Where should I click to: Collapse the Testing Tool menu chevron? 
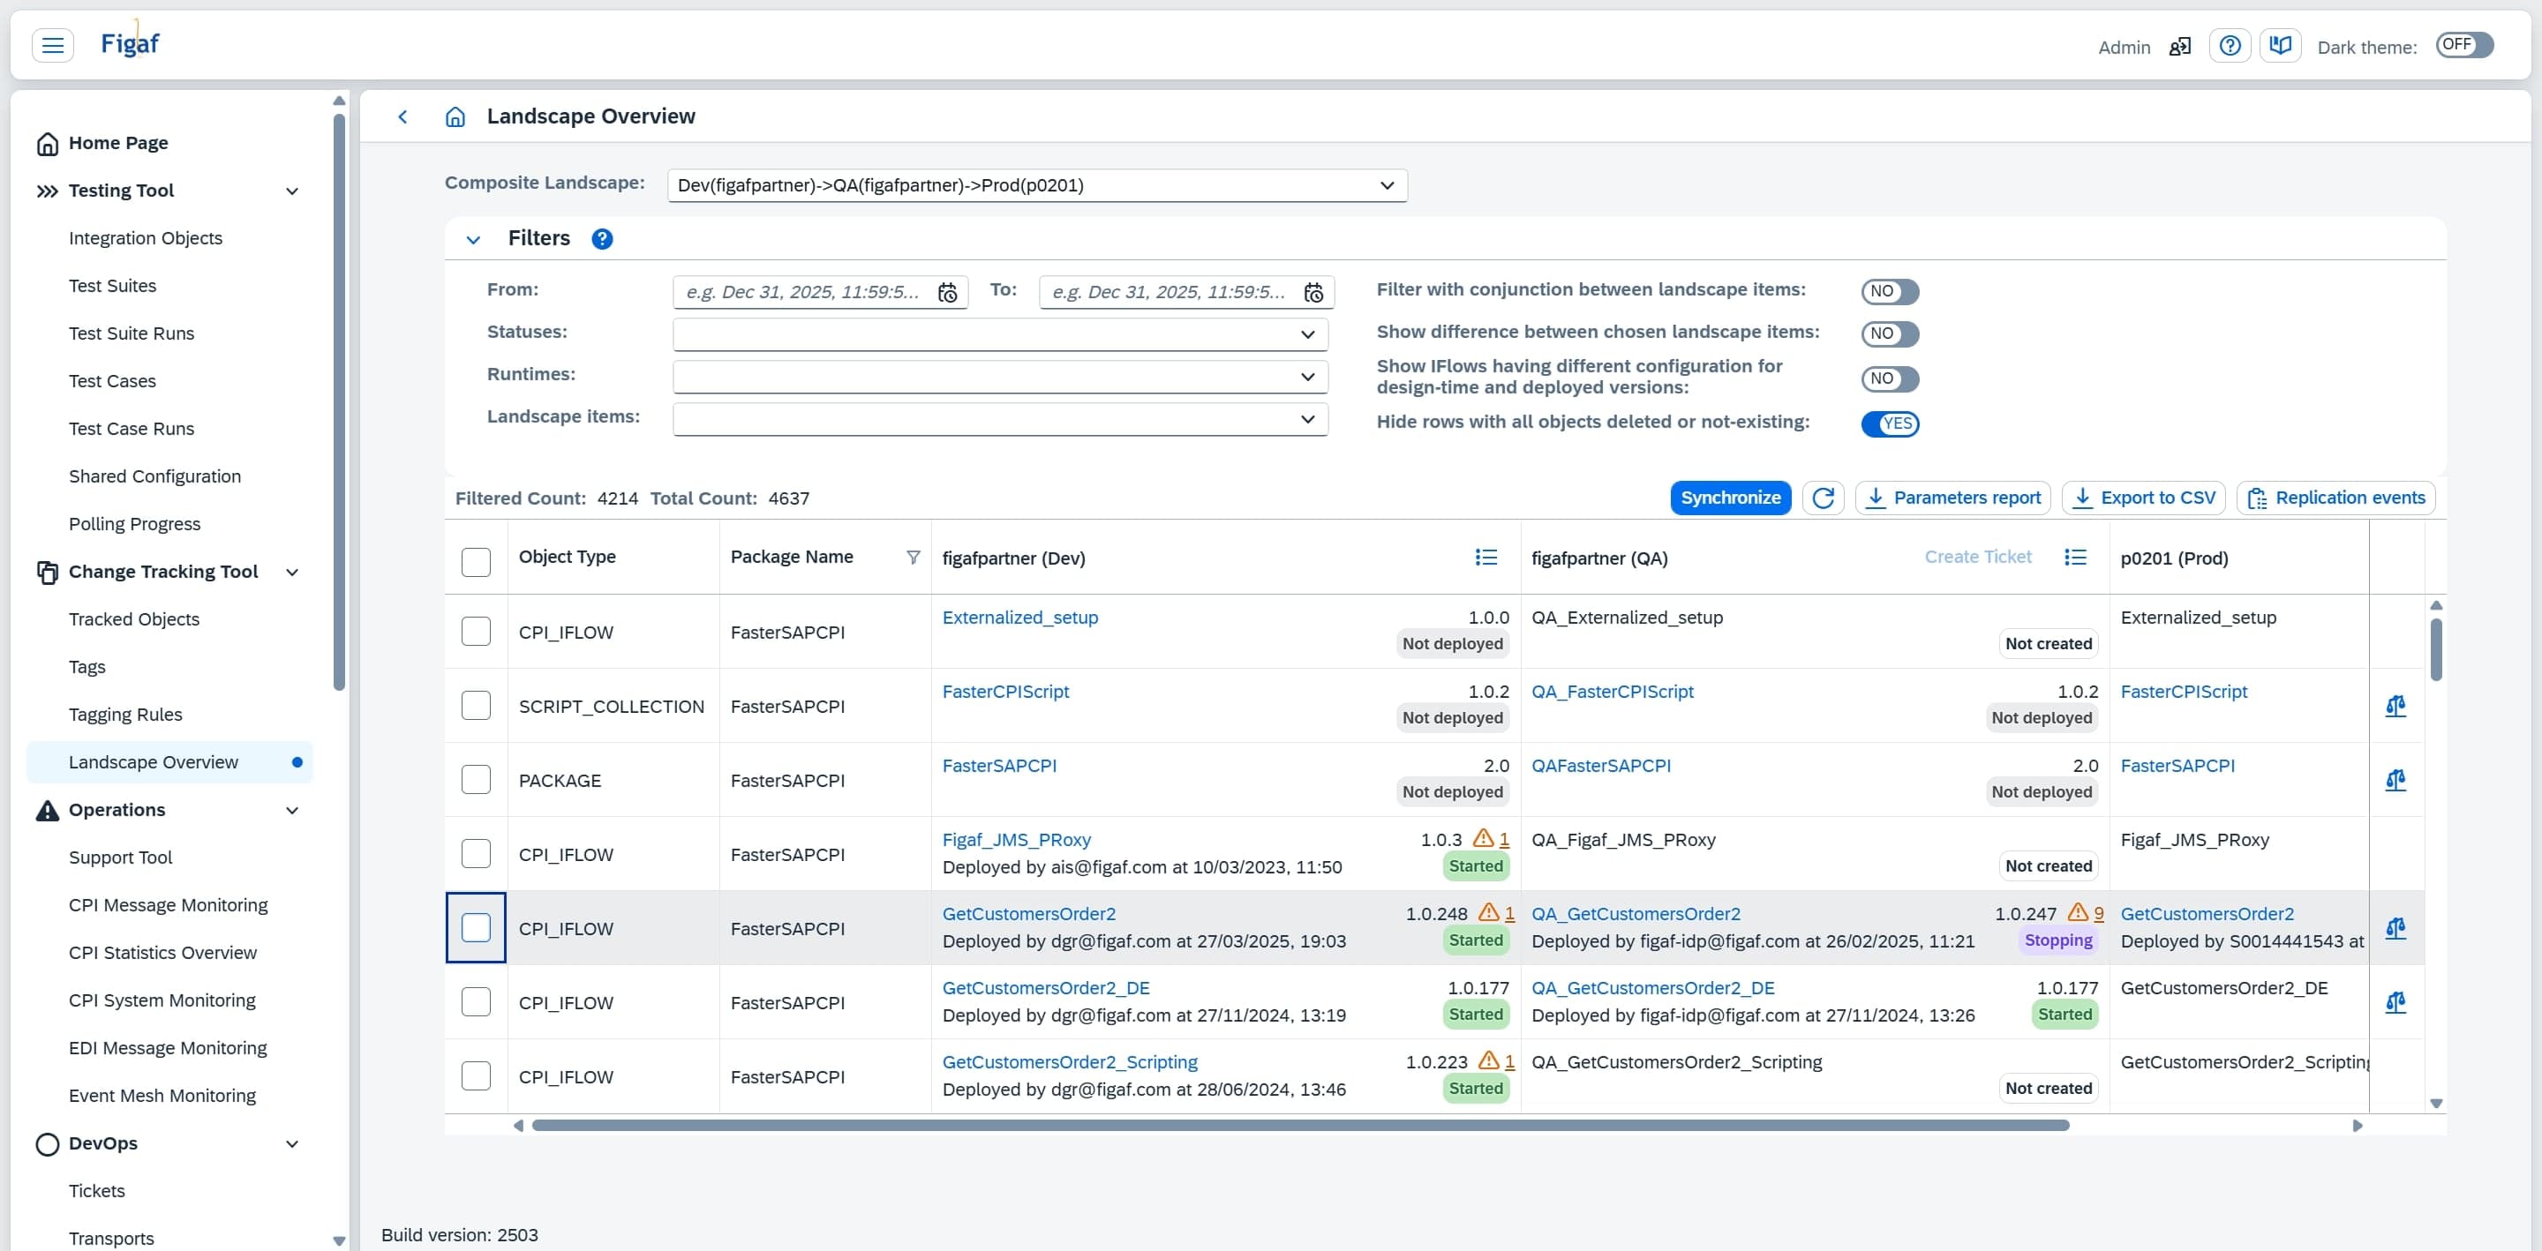coord(292,191)
